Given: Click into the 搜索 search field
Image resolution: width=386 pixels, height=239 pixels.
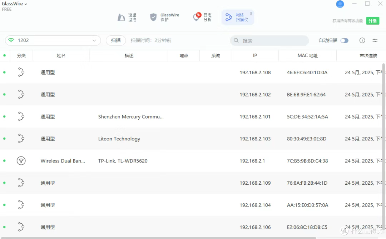Looking at the screenshot, I should click(x=273, y=41).
